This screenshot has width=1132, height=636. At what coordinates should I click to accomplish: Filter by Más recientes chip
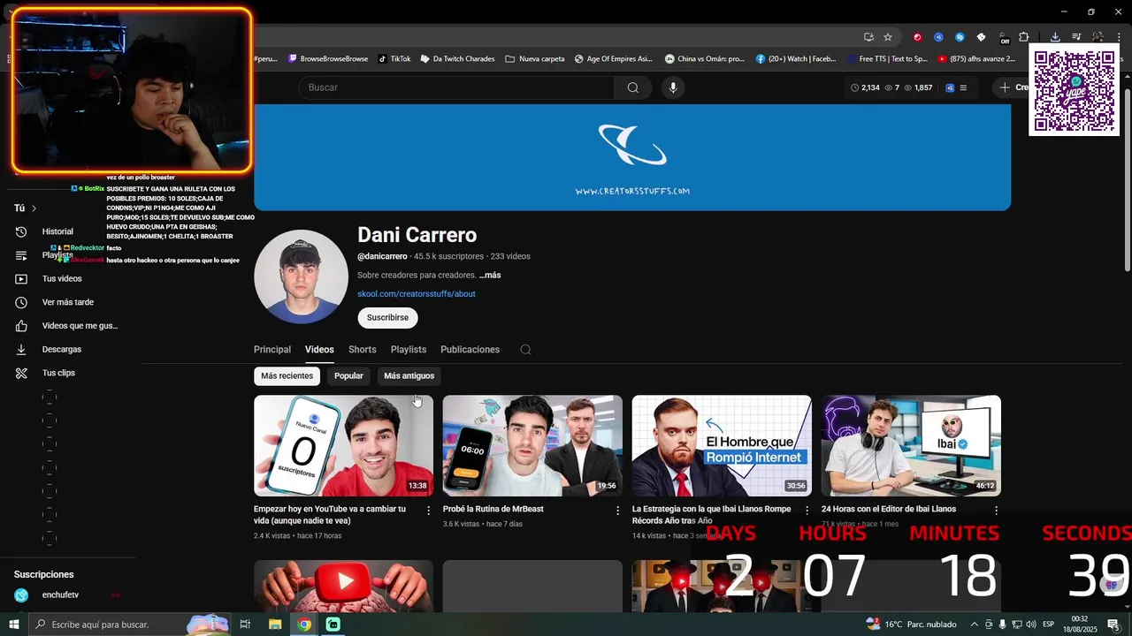click(287, 376)
